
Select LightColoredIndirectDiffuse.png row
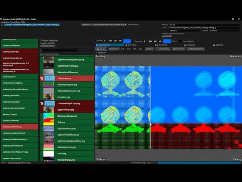(67, 141)
